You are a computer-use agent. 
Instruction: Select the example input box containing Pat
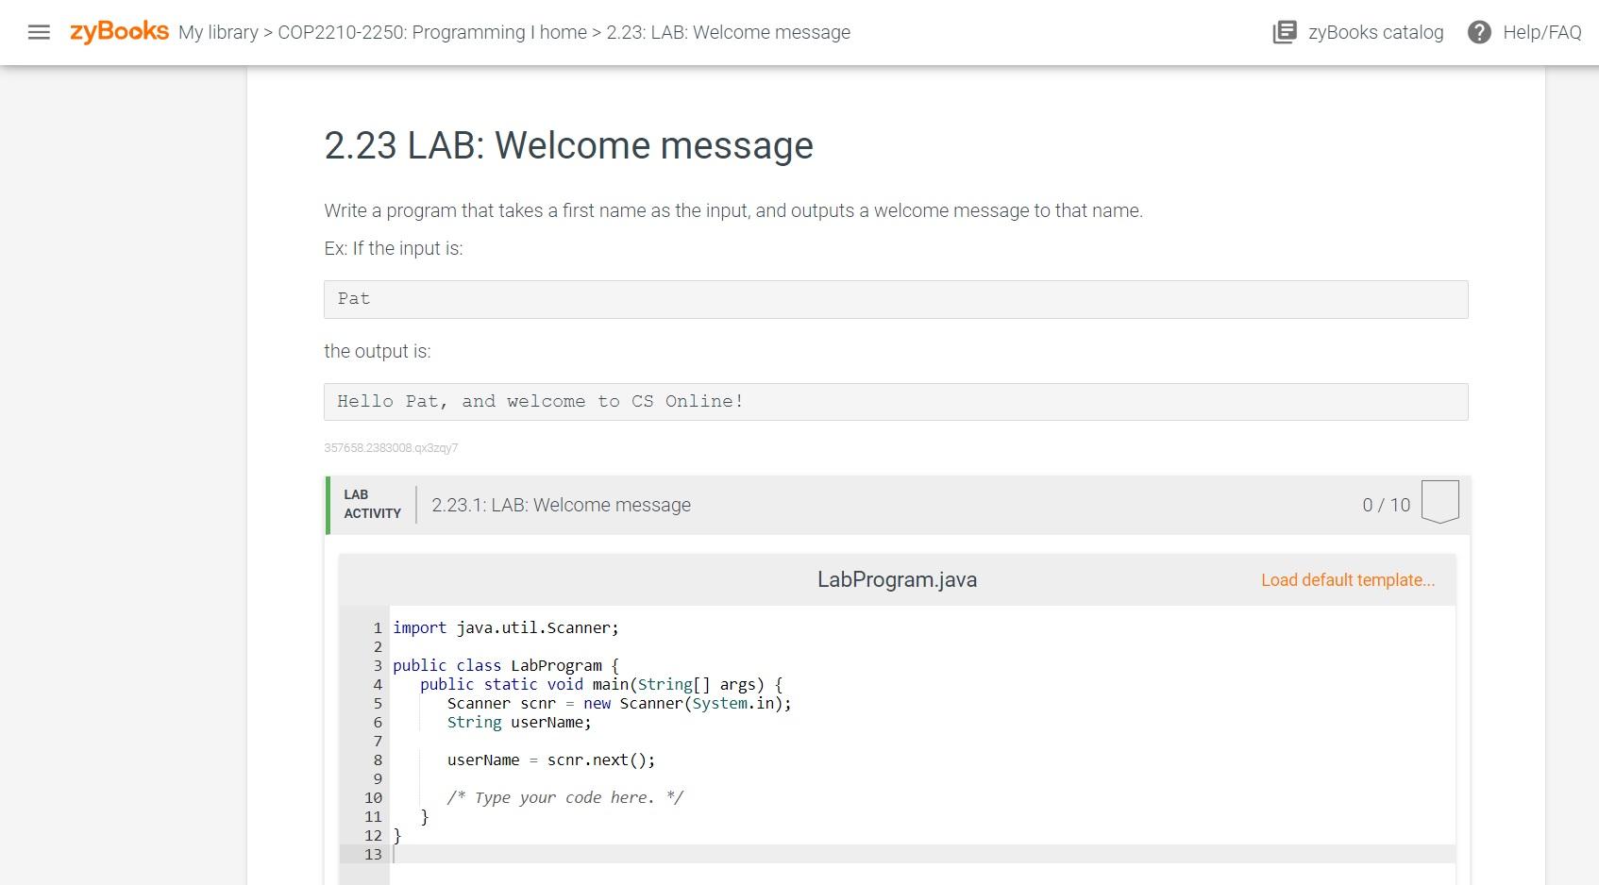click(x=896, y=298)
